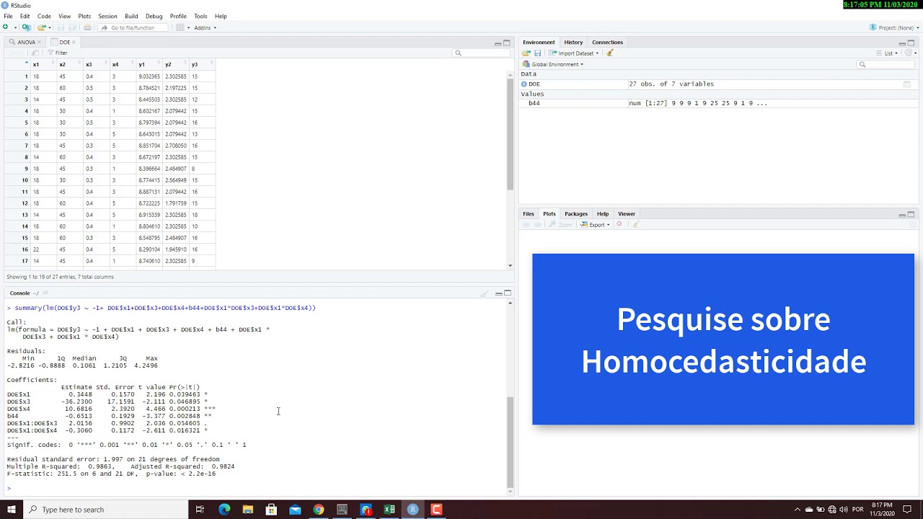Image resolution: width=923 pixels, height=519 pixels.
Task: Toggle the Filter button in data viewer
Action: click(x=58, y=53)
